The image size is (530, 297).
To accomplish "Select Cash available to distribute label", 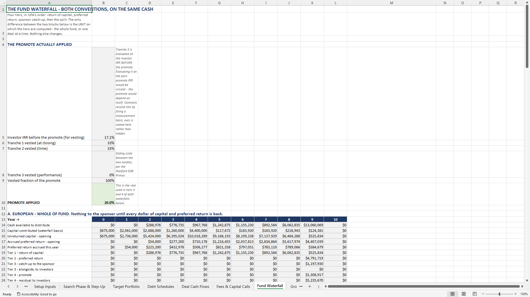I will 49,225.
